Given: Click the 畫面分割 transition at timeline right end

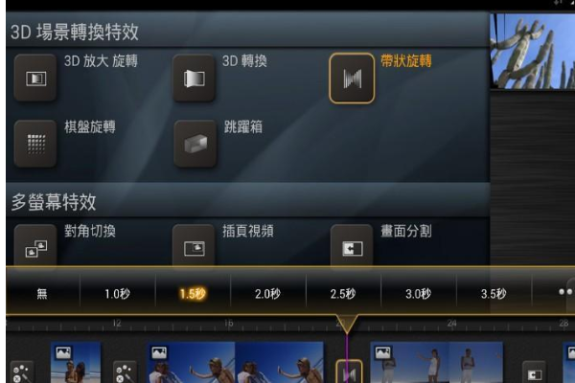Looking at the screenshot, I should pyautogui.click(x=534, y=373).
